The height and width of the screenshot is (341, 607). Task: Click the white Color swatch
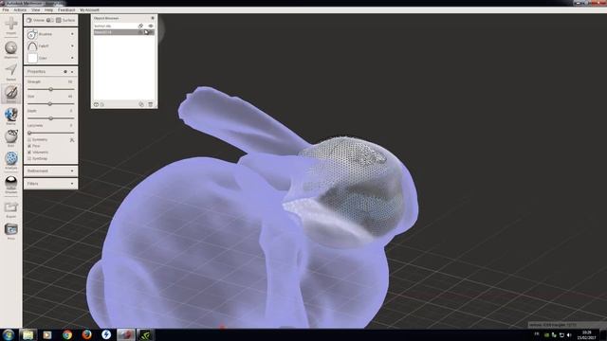(x=32, y=58)
